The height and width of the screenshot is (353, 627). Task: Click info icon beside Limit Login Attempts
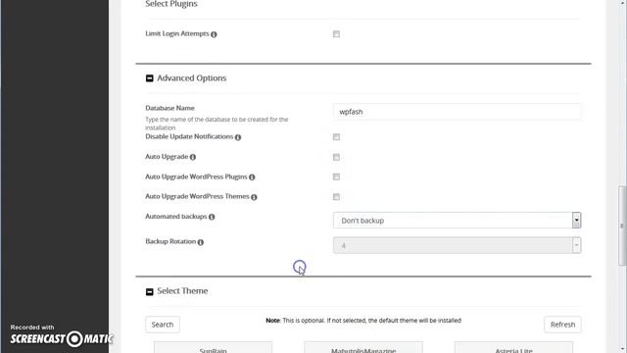pyautogui.click(x=214, y=34)
